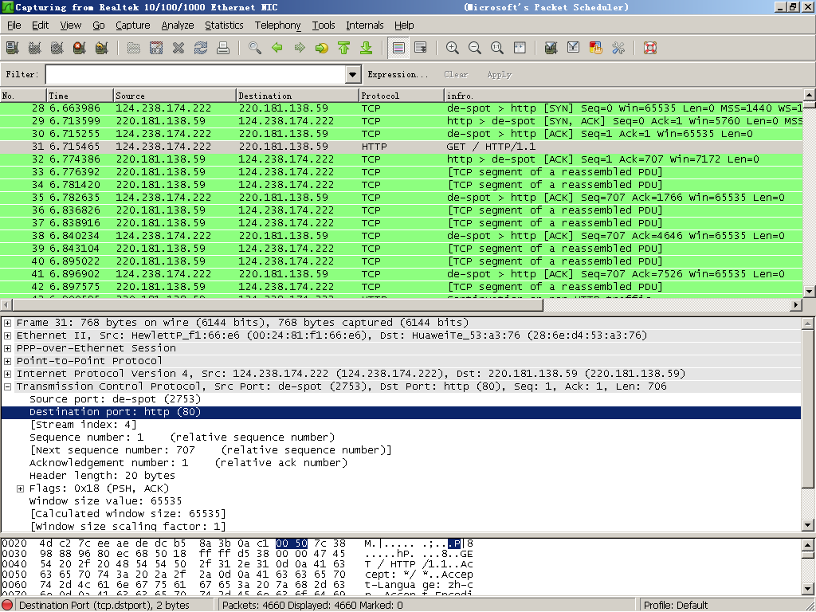Click the Expression... filter button
816x612 pixels.
point(398,74)
